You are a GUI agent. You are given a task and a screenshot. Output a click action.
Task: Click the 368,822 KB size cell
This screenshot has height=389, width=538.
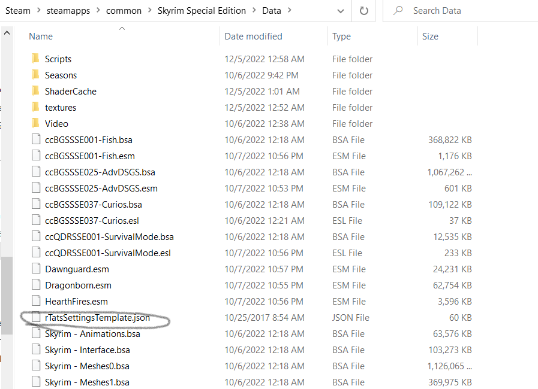(450, 139)
